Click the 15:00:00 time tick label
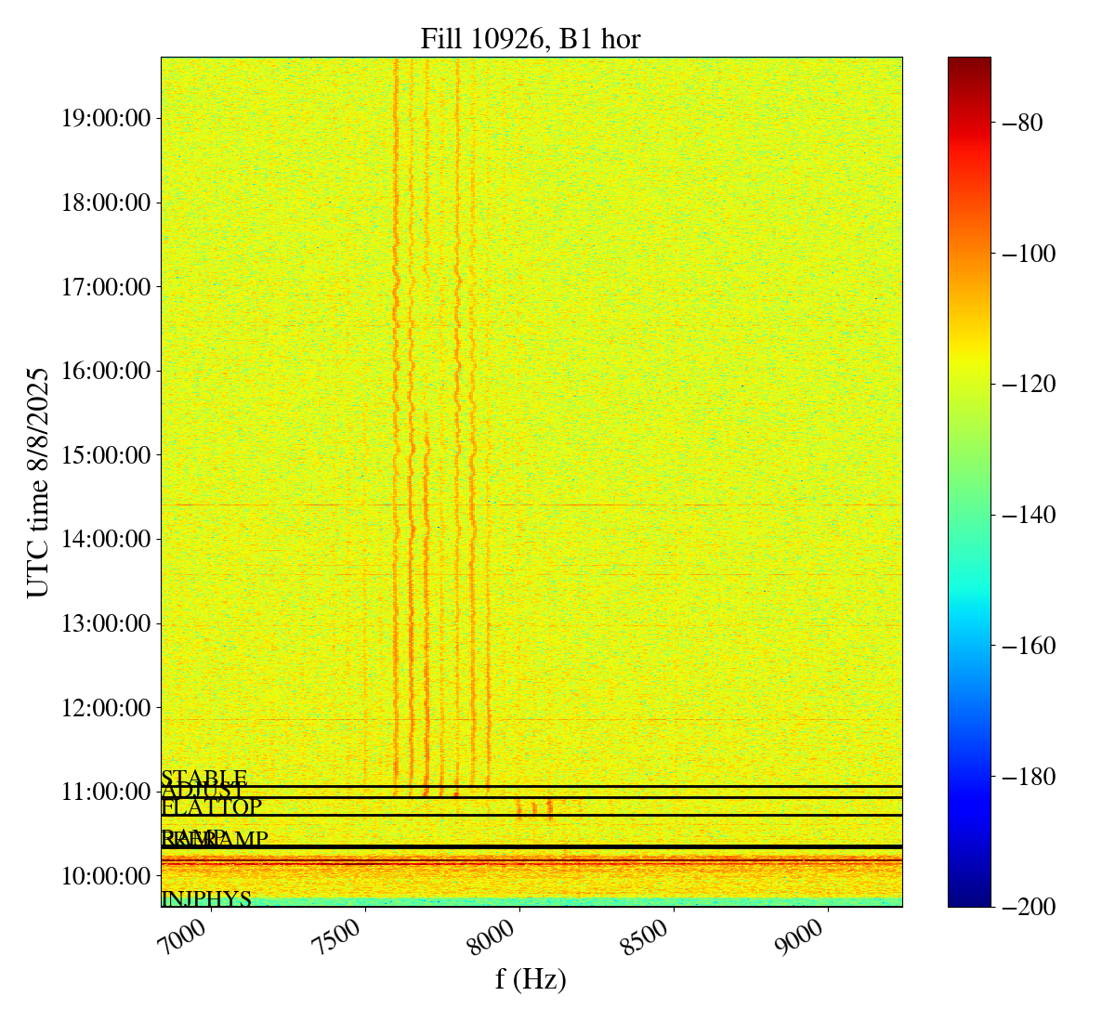This screenshot has height=1022, width=1115. coord(106,455)
